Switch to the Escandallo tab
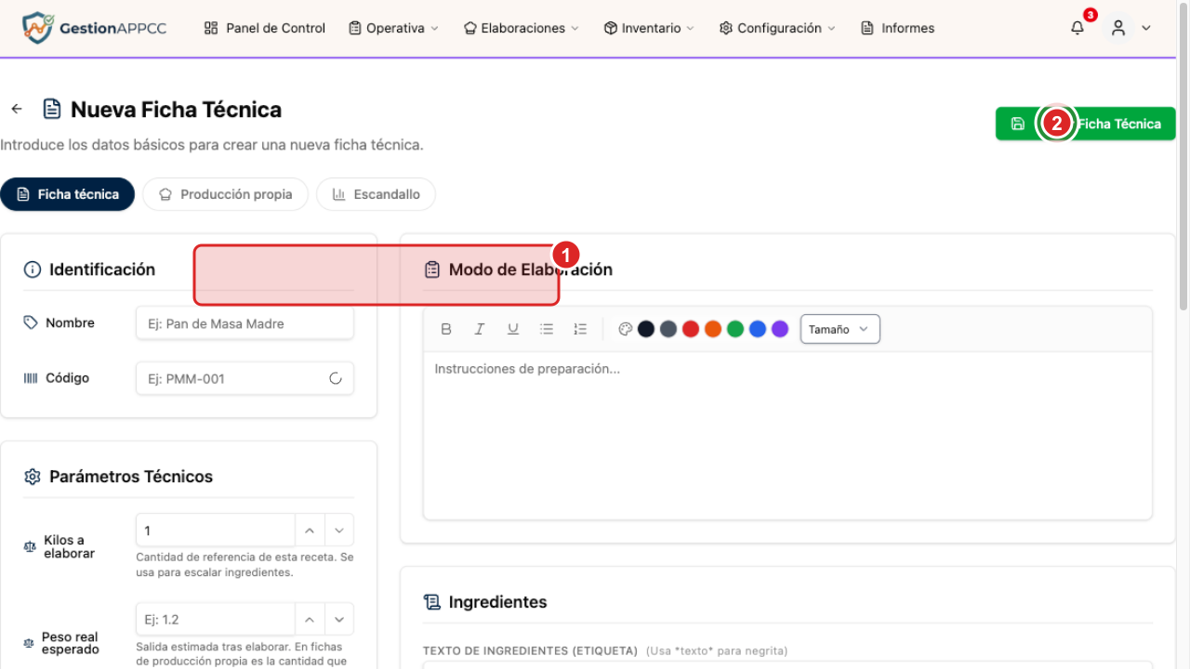1190x669 pixels. [376, 194]
